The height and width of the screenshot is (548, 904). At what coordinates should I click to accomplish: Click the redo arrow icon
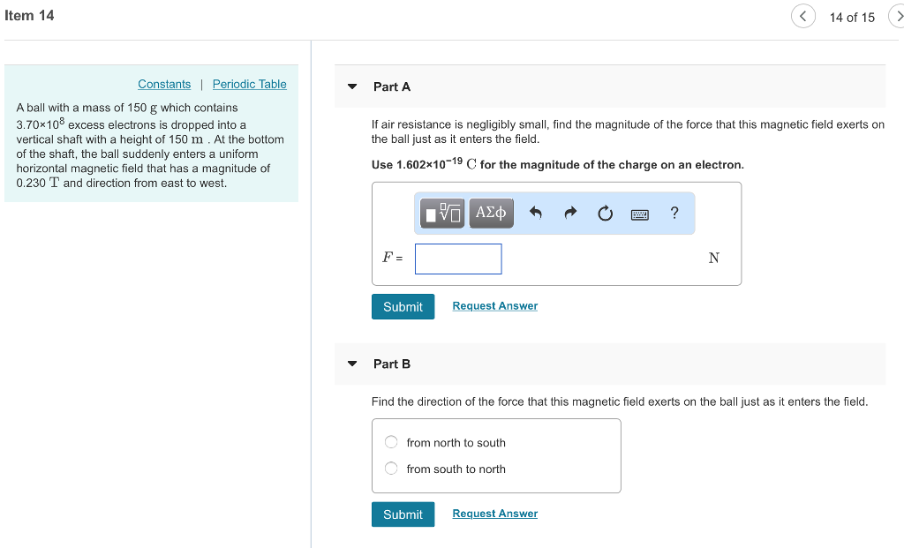point(569,213)
